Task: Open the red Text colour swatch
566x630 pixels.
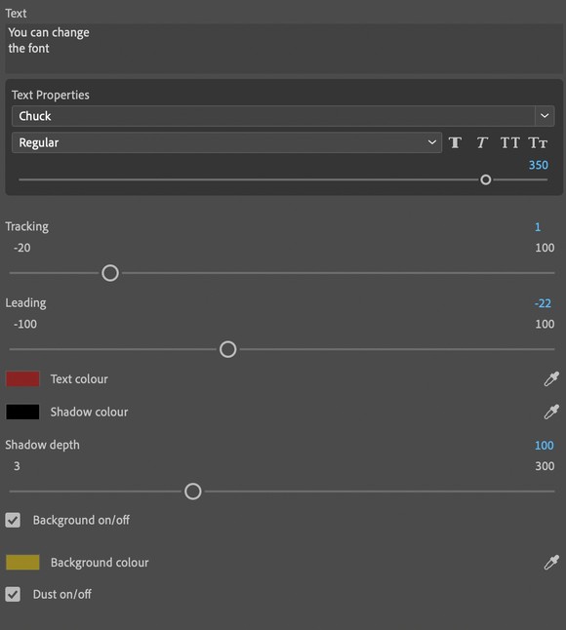Action: click(22, 379)
